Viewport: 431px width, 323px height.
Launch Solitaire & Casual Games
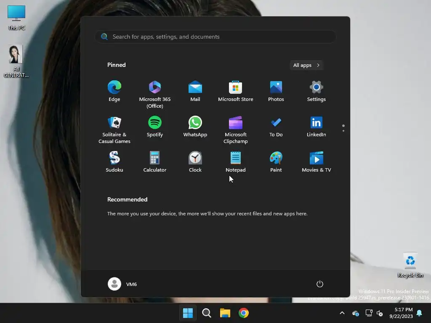pyautogui.click(x=114, y=130)
